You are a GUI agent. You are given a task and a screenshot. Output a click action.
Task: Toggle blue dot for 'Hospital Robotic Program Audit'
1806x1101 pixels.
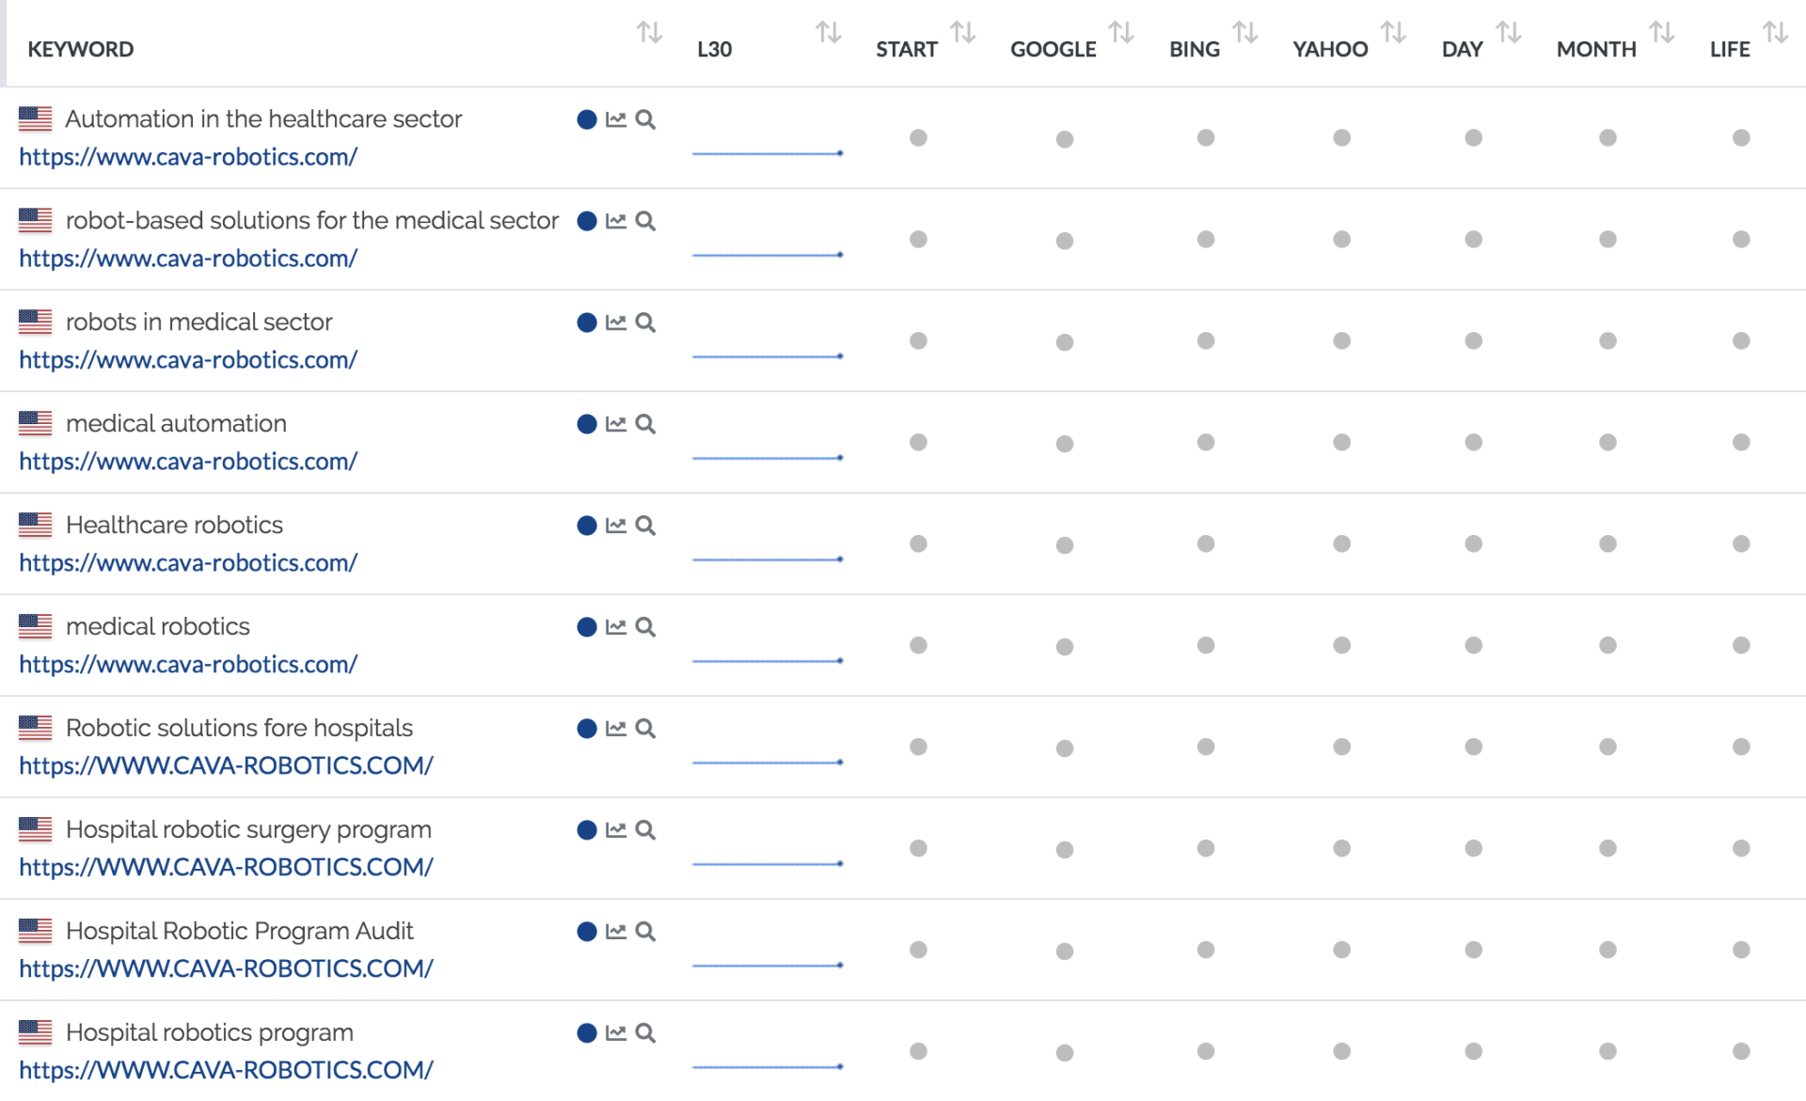587,932
